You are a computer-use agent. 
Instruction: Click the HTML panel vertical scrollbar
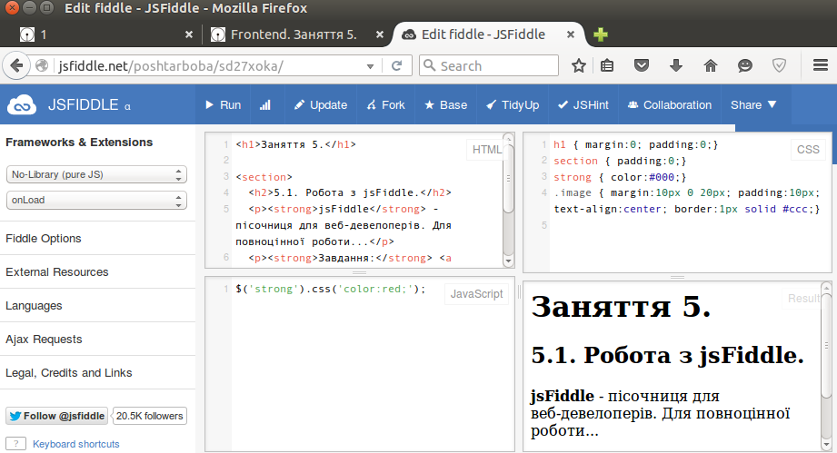point(509,179)
